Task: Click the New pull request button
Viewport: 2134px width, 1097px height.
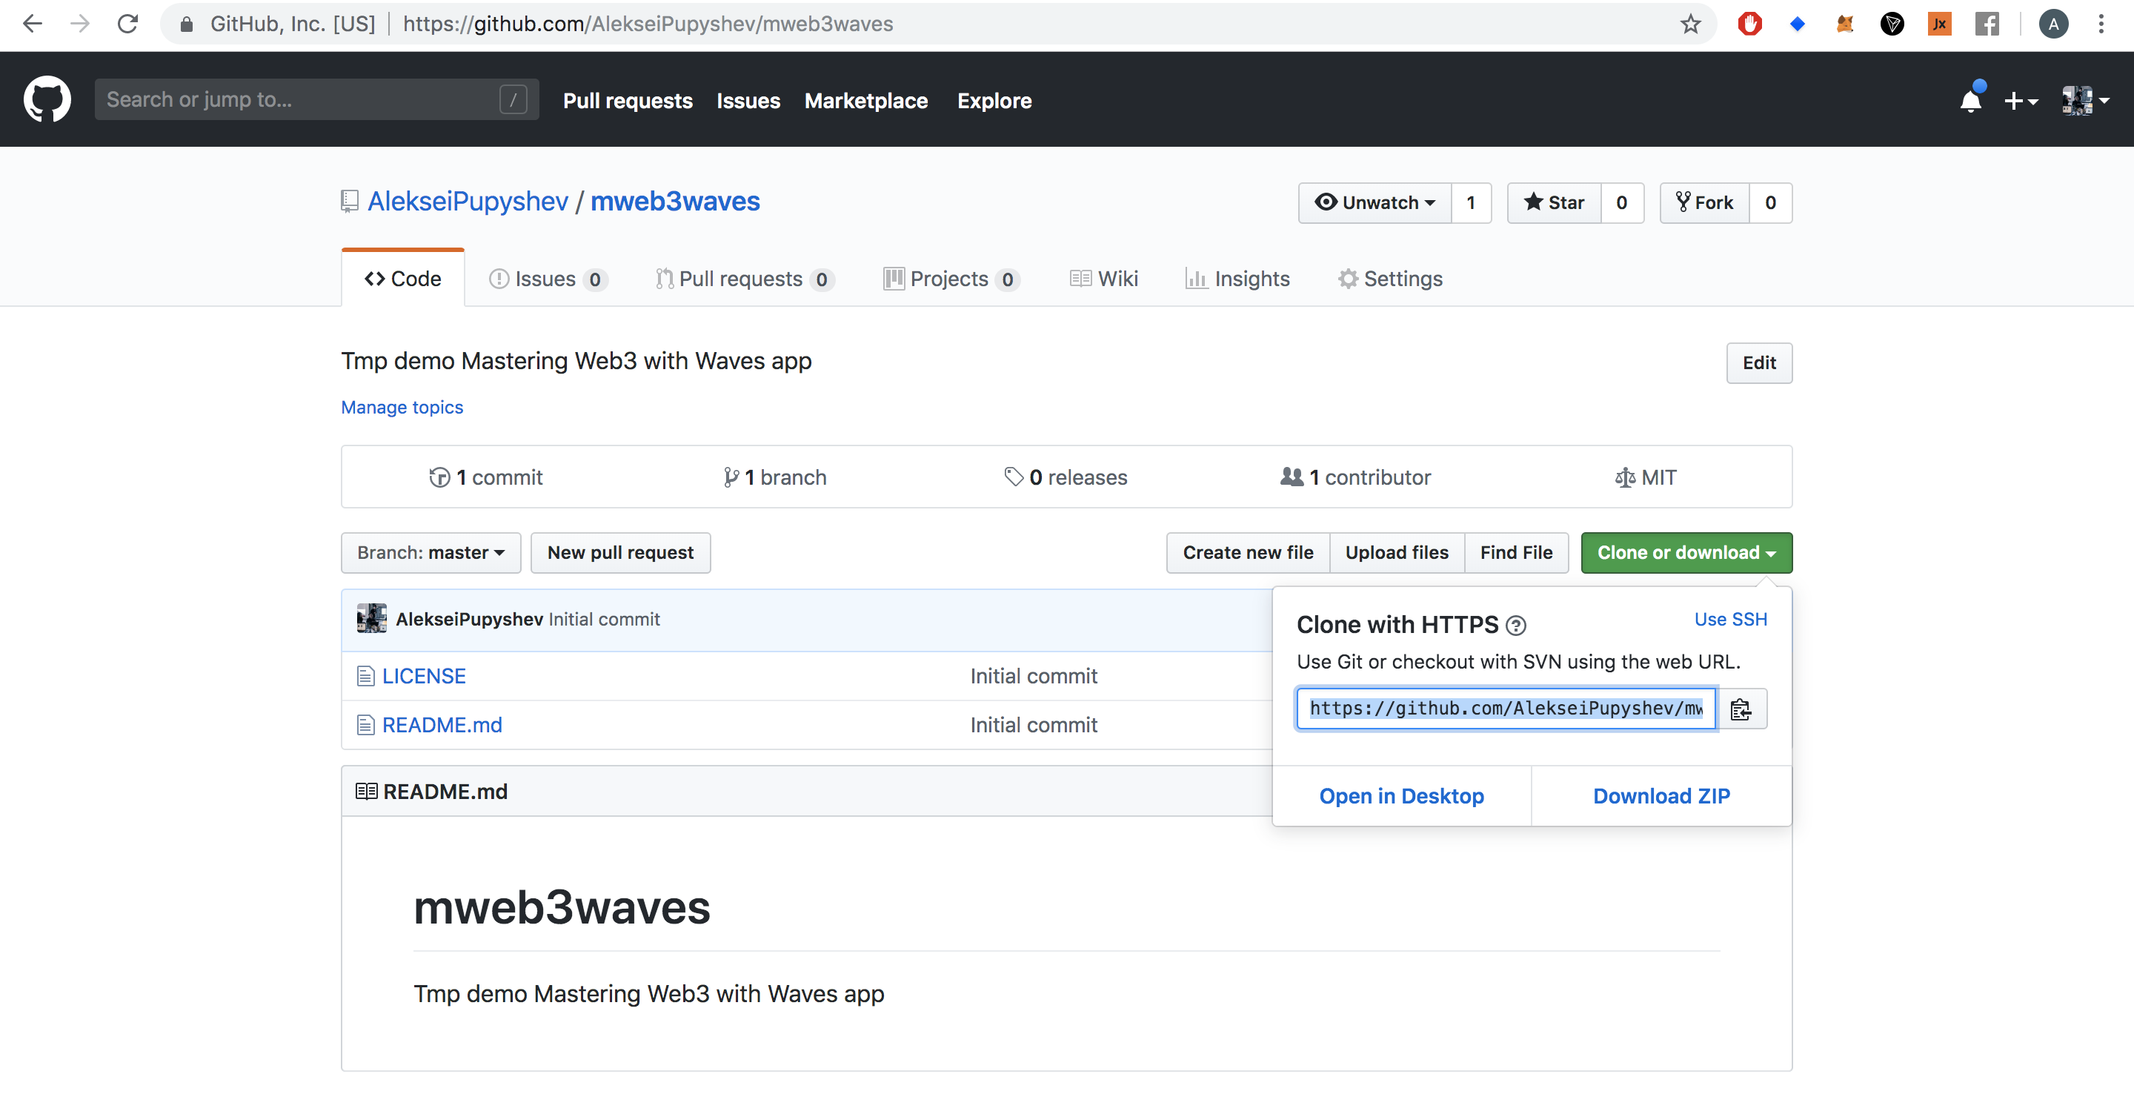Action: (619, 553)
